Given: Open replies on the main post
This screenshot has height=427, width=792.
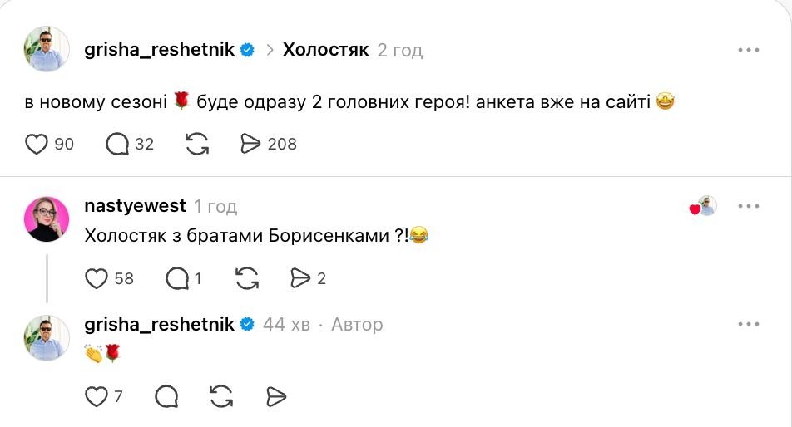Looking at the screenshot, I should [x=118, y=145].
